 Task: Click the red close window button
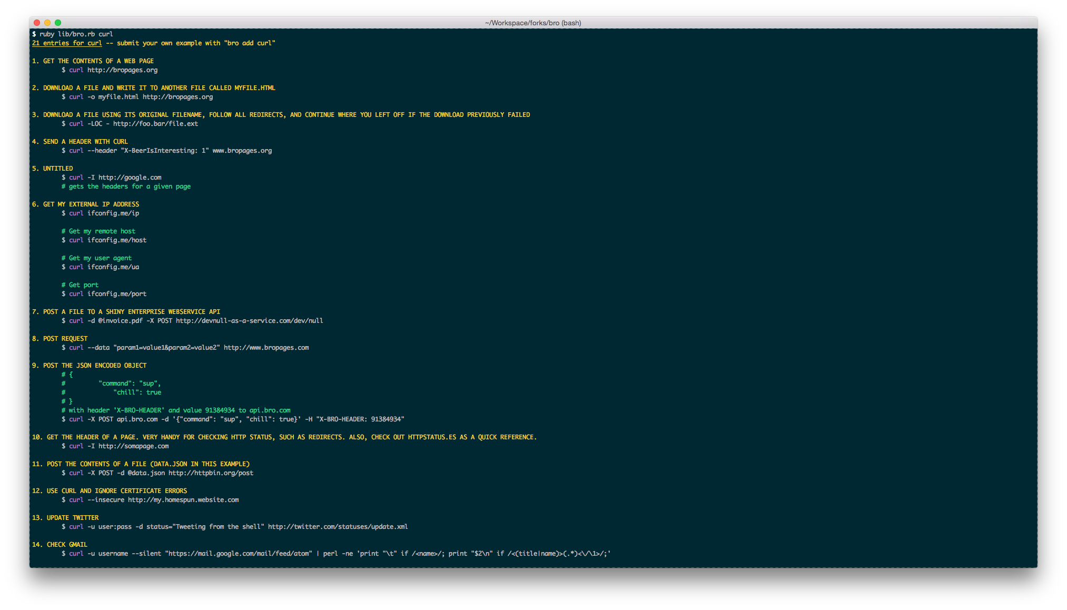click(x=37, y=23)
